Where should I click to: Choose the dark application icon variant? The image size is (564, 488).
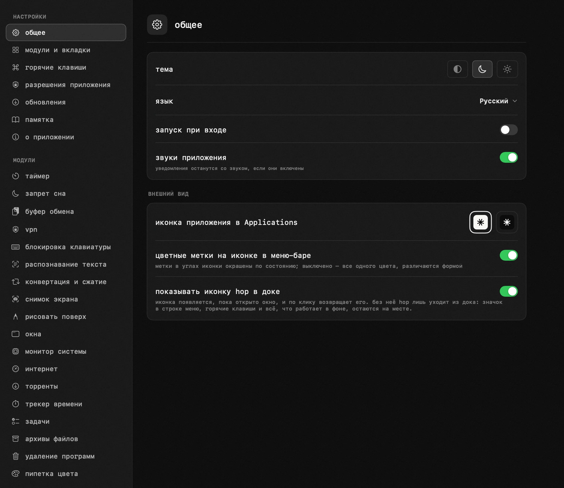(507, 222)
